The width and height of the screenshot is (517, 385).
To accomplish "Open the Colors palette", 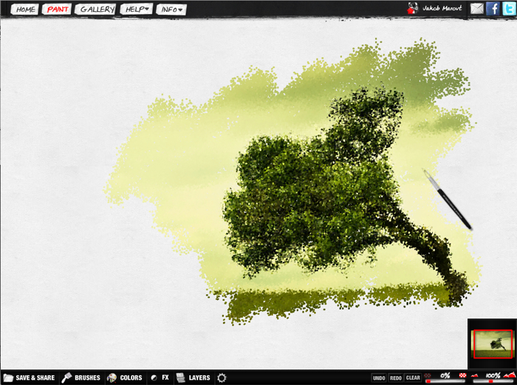I will (125, 378).
